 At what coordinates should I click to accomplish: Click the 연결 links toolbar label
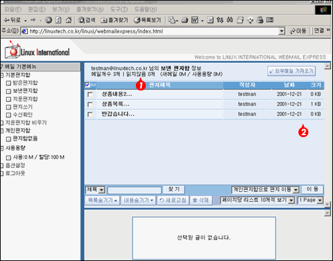(319, 31)
